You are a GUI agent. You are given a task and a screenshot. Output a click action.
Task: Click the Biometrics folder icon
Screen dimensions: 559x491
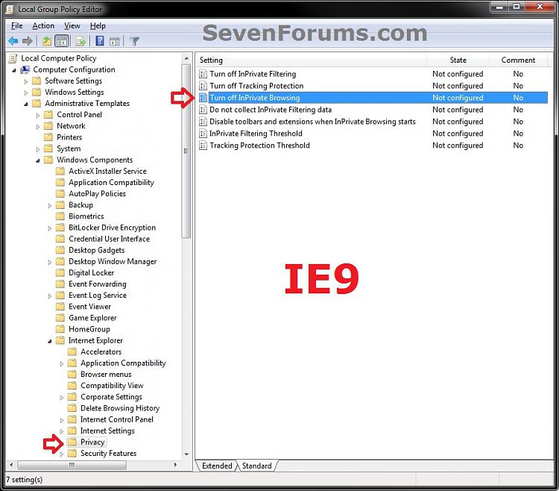coord(60,216)
